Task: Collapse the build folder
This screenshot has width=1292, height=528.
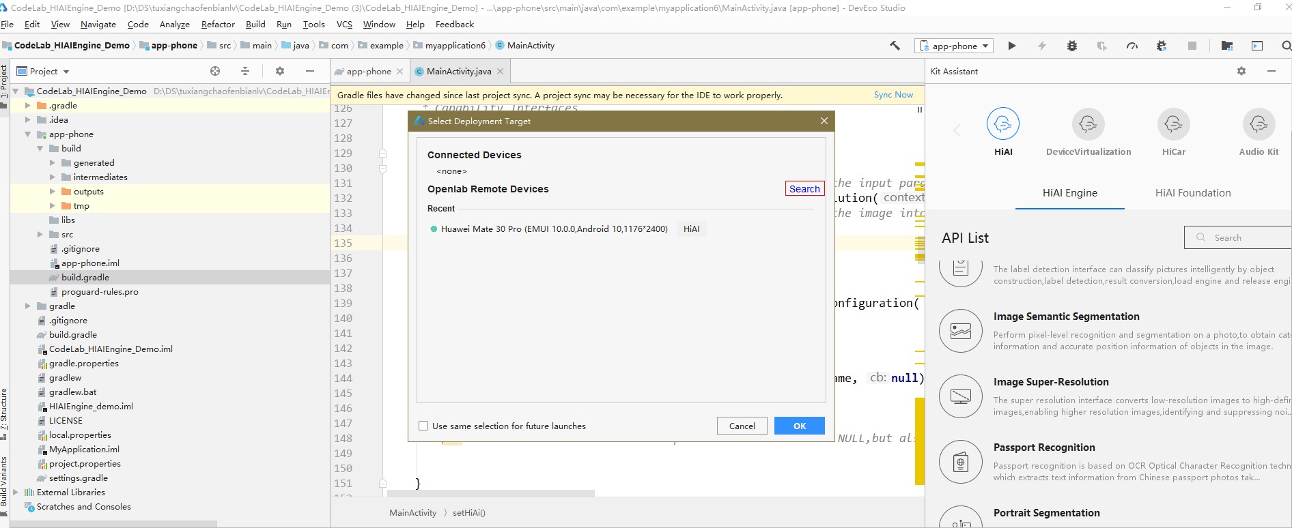Action: pos(40,148)
